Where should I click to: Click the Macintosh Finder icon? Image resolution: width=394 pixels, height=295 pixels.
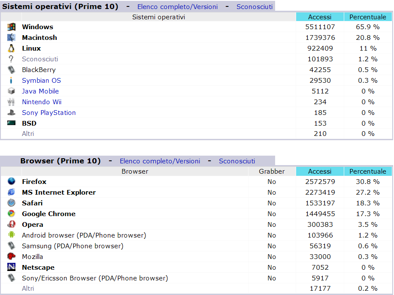tap(11, 38)
